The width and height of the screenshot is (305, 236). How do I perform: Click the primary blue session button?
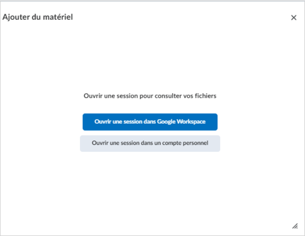150,122
